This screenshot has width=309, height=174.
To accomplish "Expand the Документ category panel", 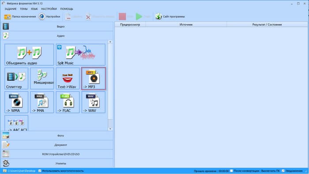I will coord(57,145).
